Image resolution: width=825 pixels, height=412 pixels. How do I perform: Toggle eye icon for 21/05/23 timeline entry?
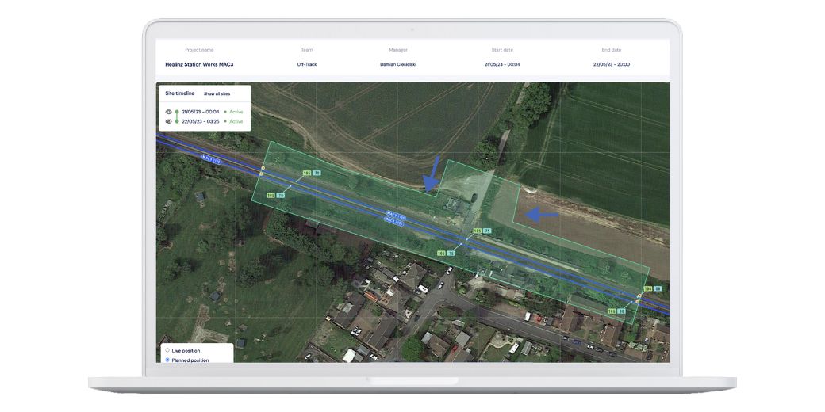click(x=168, y=112)
